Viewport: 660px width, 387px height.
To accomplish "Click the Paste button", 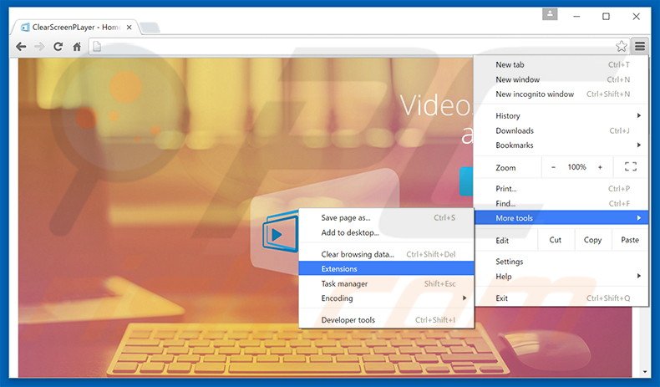I will coord(630,240).
